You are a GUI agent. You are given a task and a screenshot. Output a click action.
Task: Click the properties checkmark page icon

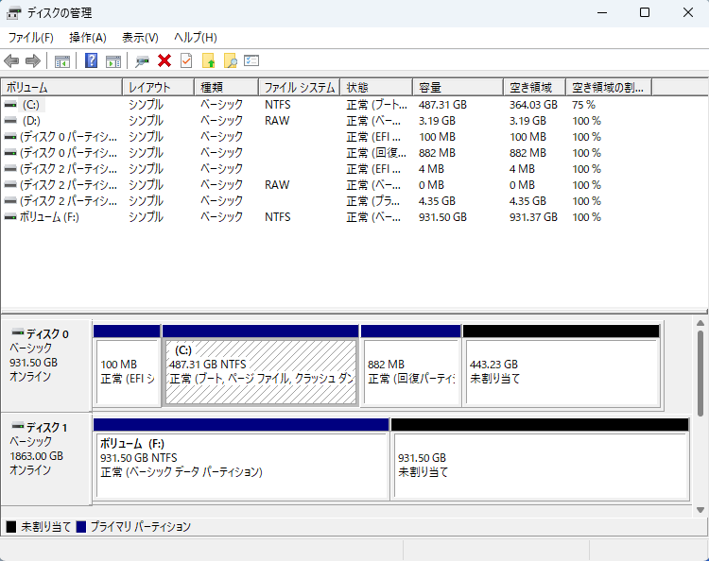(186, 60)
